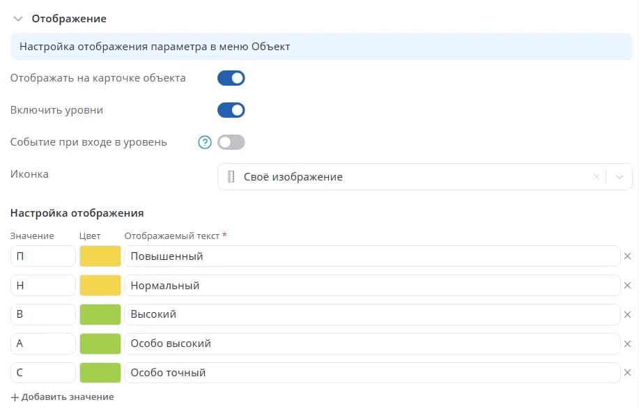Pick color for the Высокий row

(x=100, y=314)
